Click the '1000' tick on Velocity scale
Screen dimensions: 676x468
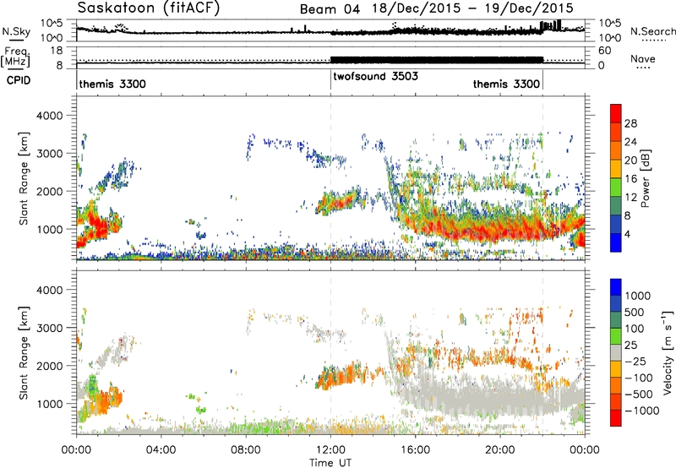coord(638,296)
